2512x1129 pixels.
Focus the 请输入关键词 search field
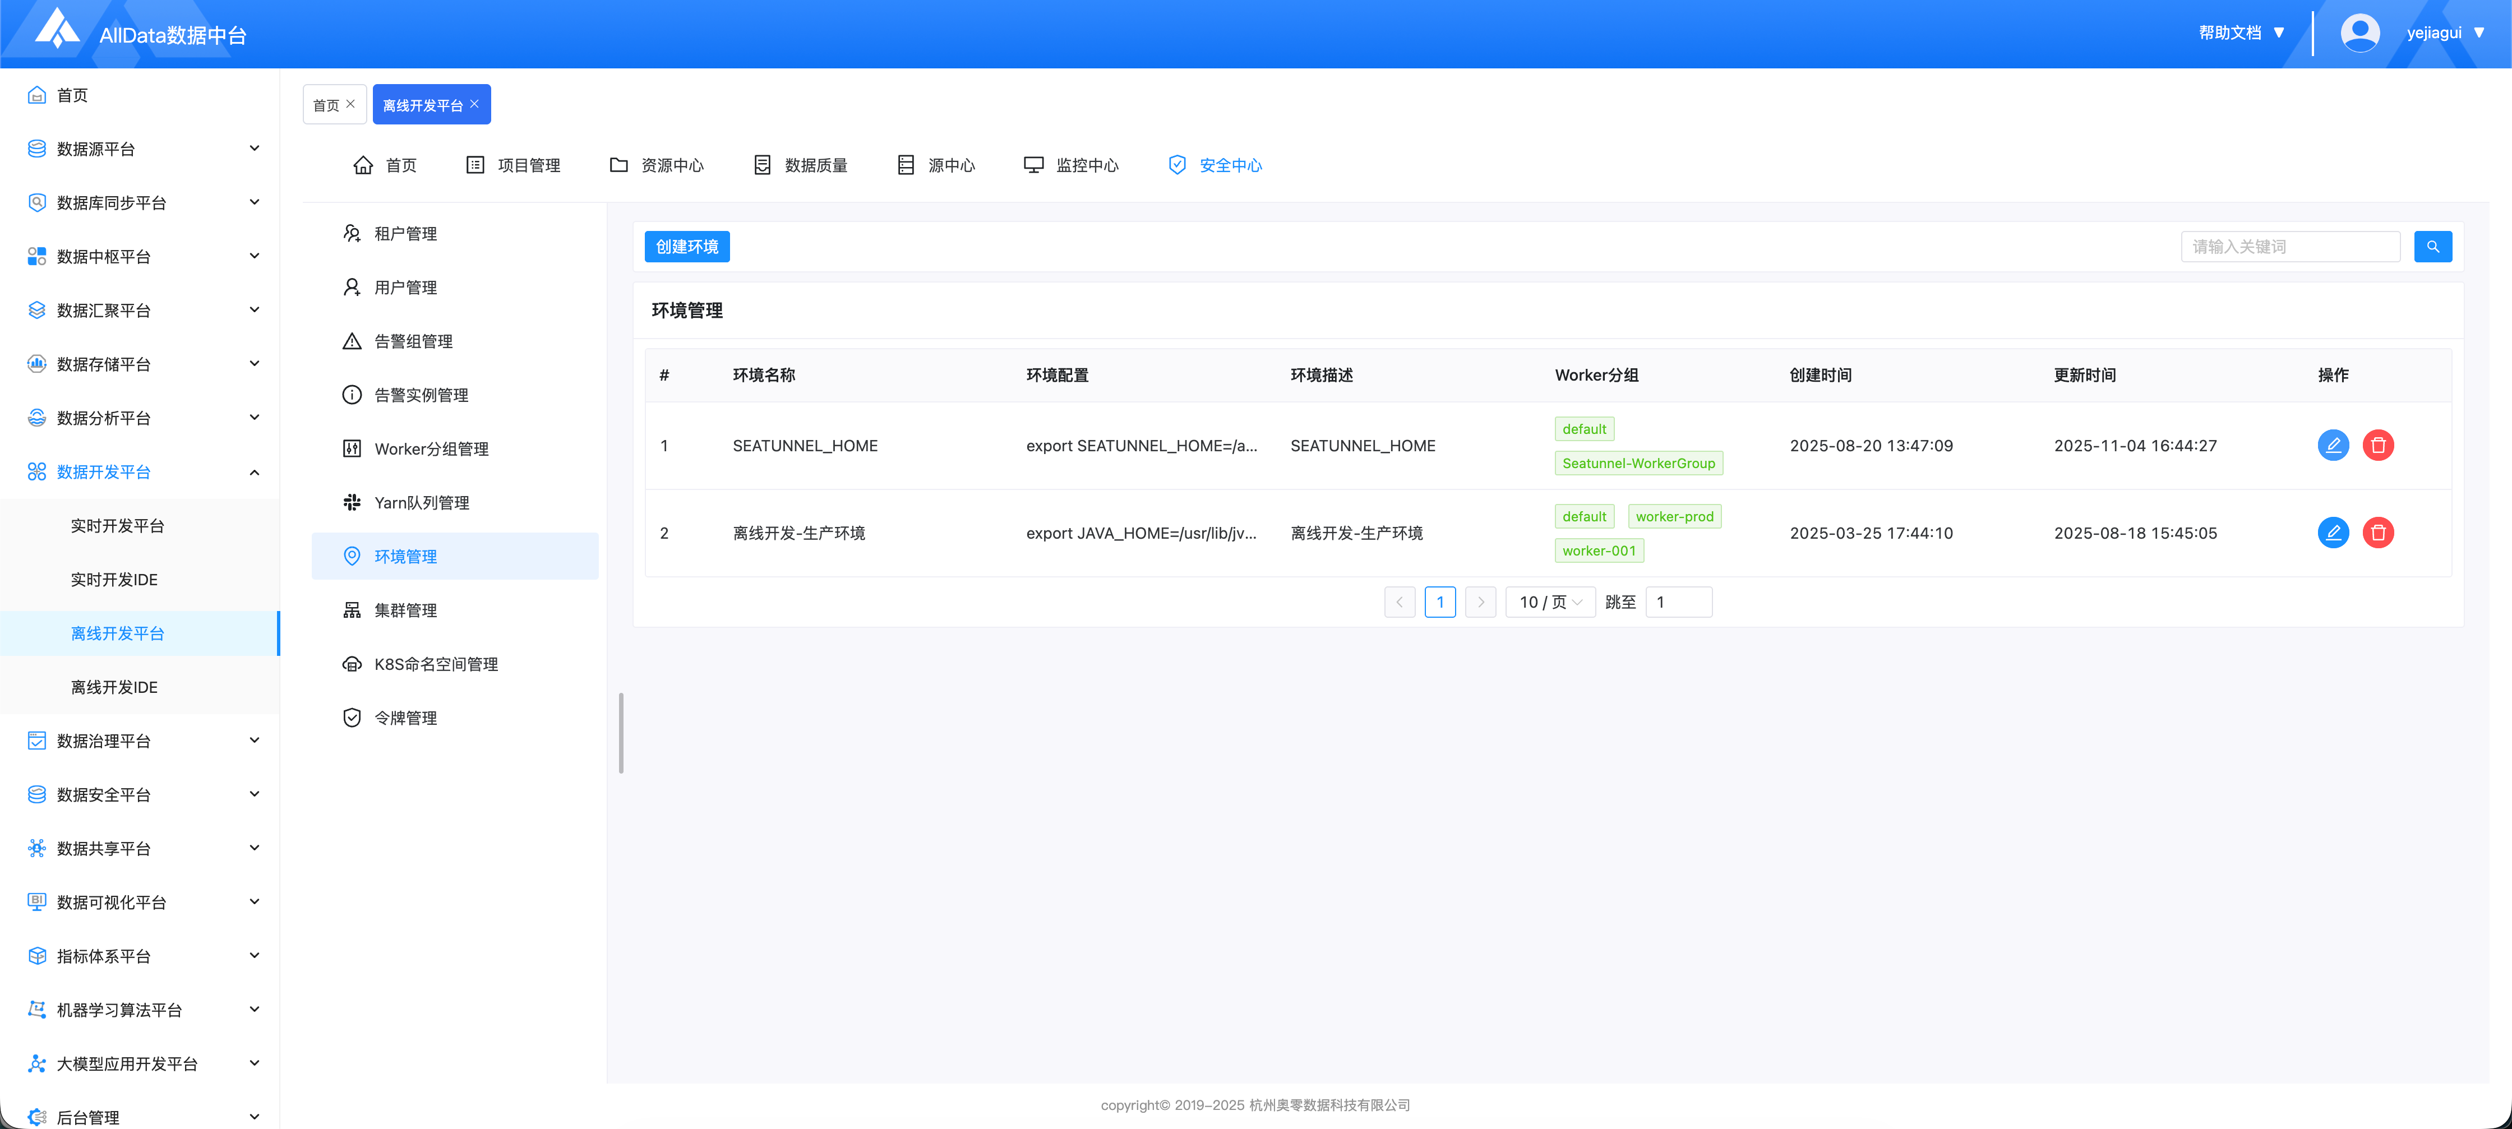click(2289, 247)
